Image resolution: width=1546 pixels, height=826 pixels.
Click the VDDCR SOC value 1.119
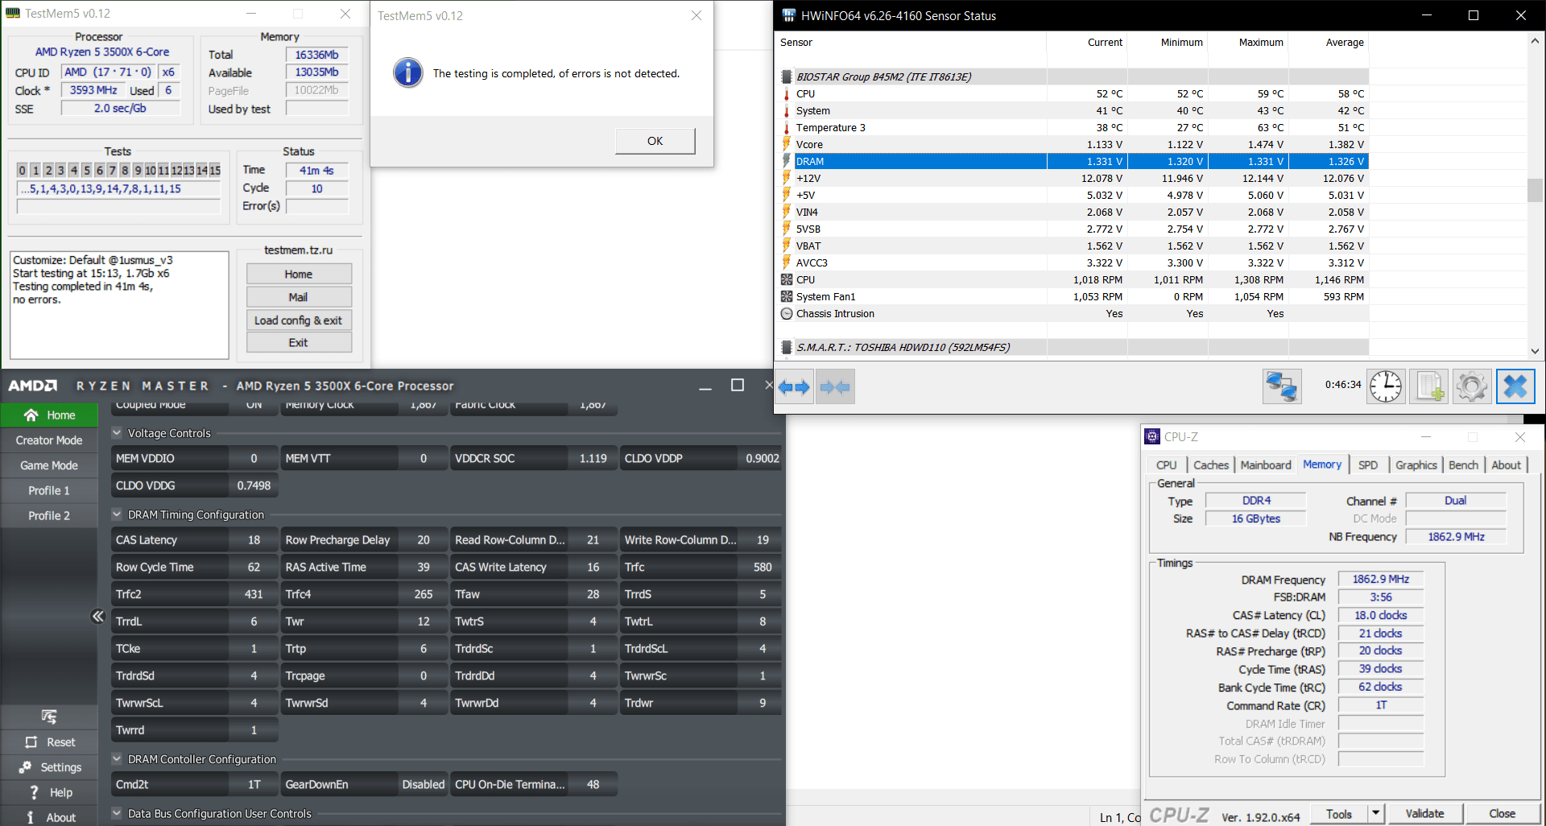(x=593, y=458)
